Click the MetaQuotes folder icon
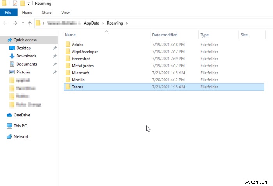The image size is (273, 186). tap(68, 66)
